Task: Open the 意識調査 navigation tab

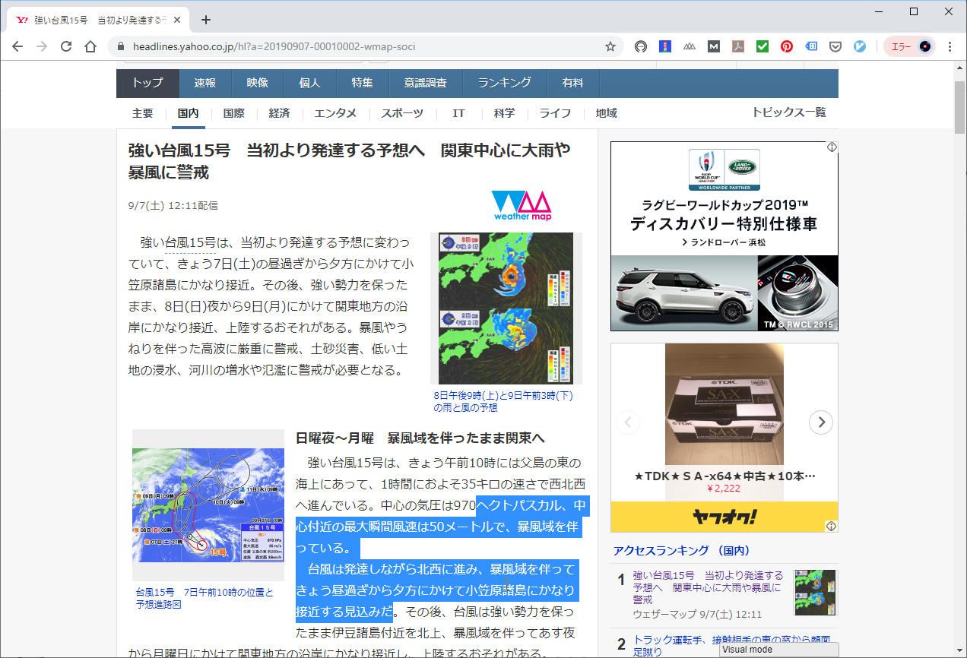Action: 426,84
